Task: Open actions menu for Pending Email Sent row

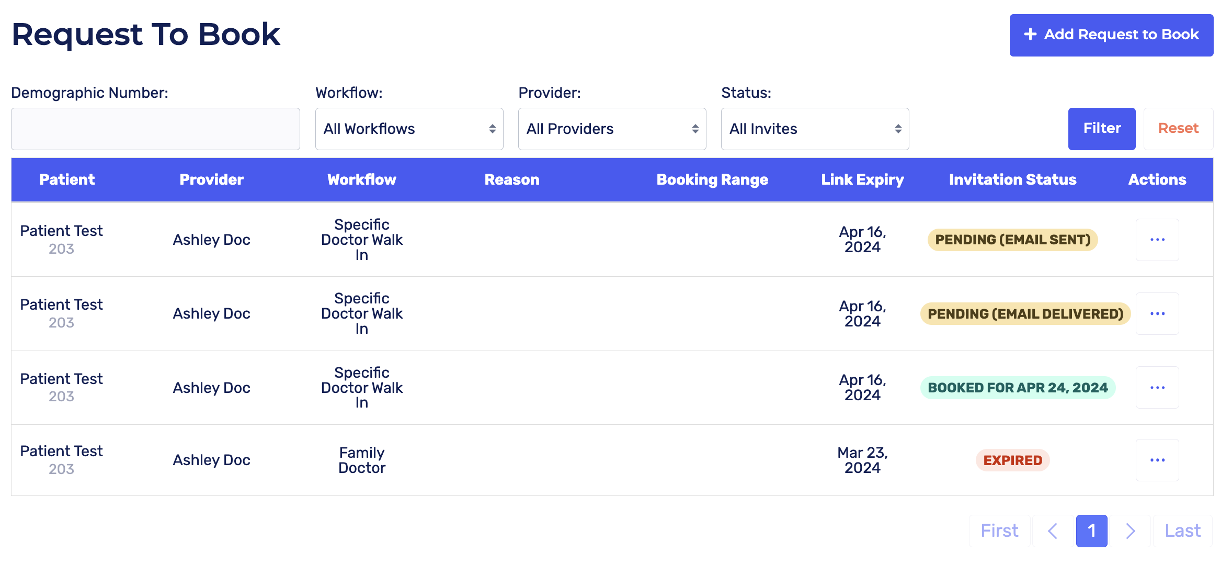Action: [1157, 240]
